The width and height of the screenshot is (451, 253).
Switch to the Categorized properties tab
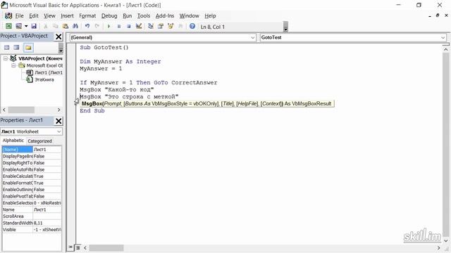[x=39, y=141]
